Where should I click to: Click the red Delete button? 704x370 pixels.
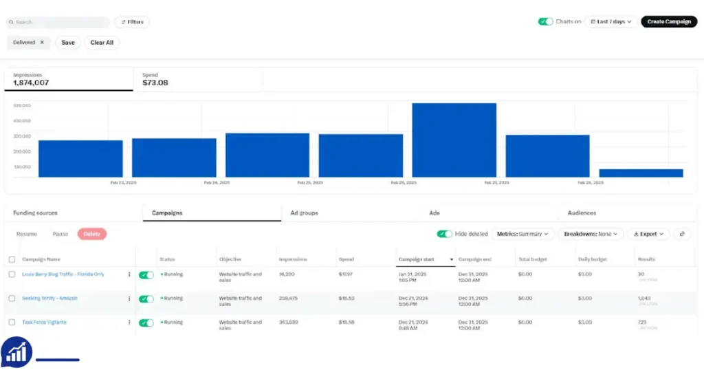[x=91, y=234]
